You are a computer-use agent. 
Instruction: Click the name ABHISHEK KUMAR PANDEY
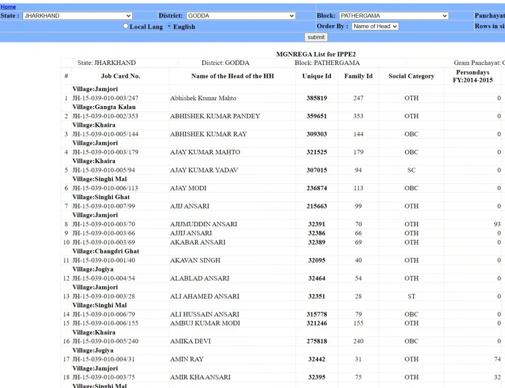(215, 116)
